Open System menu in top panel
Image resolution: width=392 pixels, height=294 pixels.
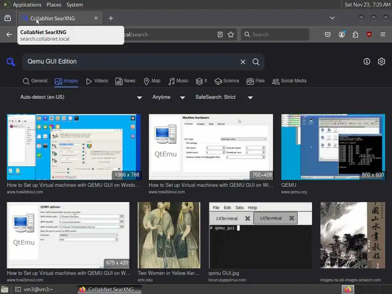pyautogui.click(x=75, y=5)
